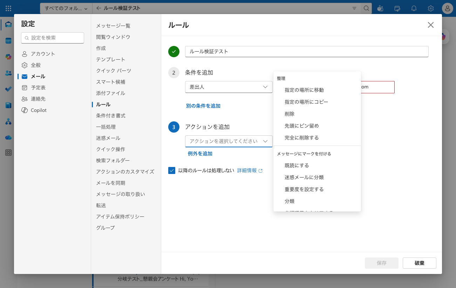
Task: Open the notifications bell icon
Action: click(x=414, y=8)
